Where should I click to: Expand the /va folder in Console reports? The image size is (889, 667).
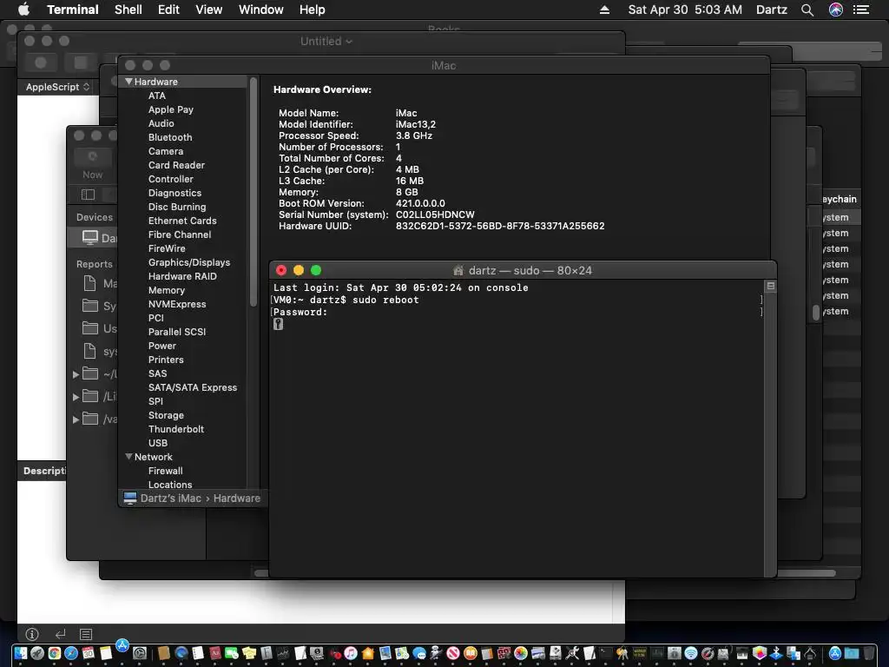pyautogui.click(x=76, y=419)
